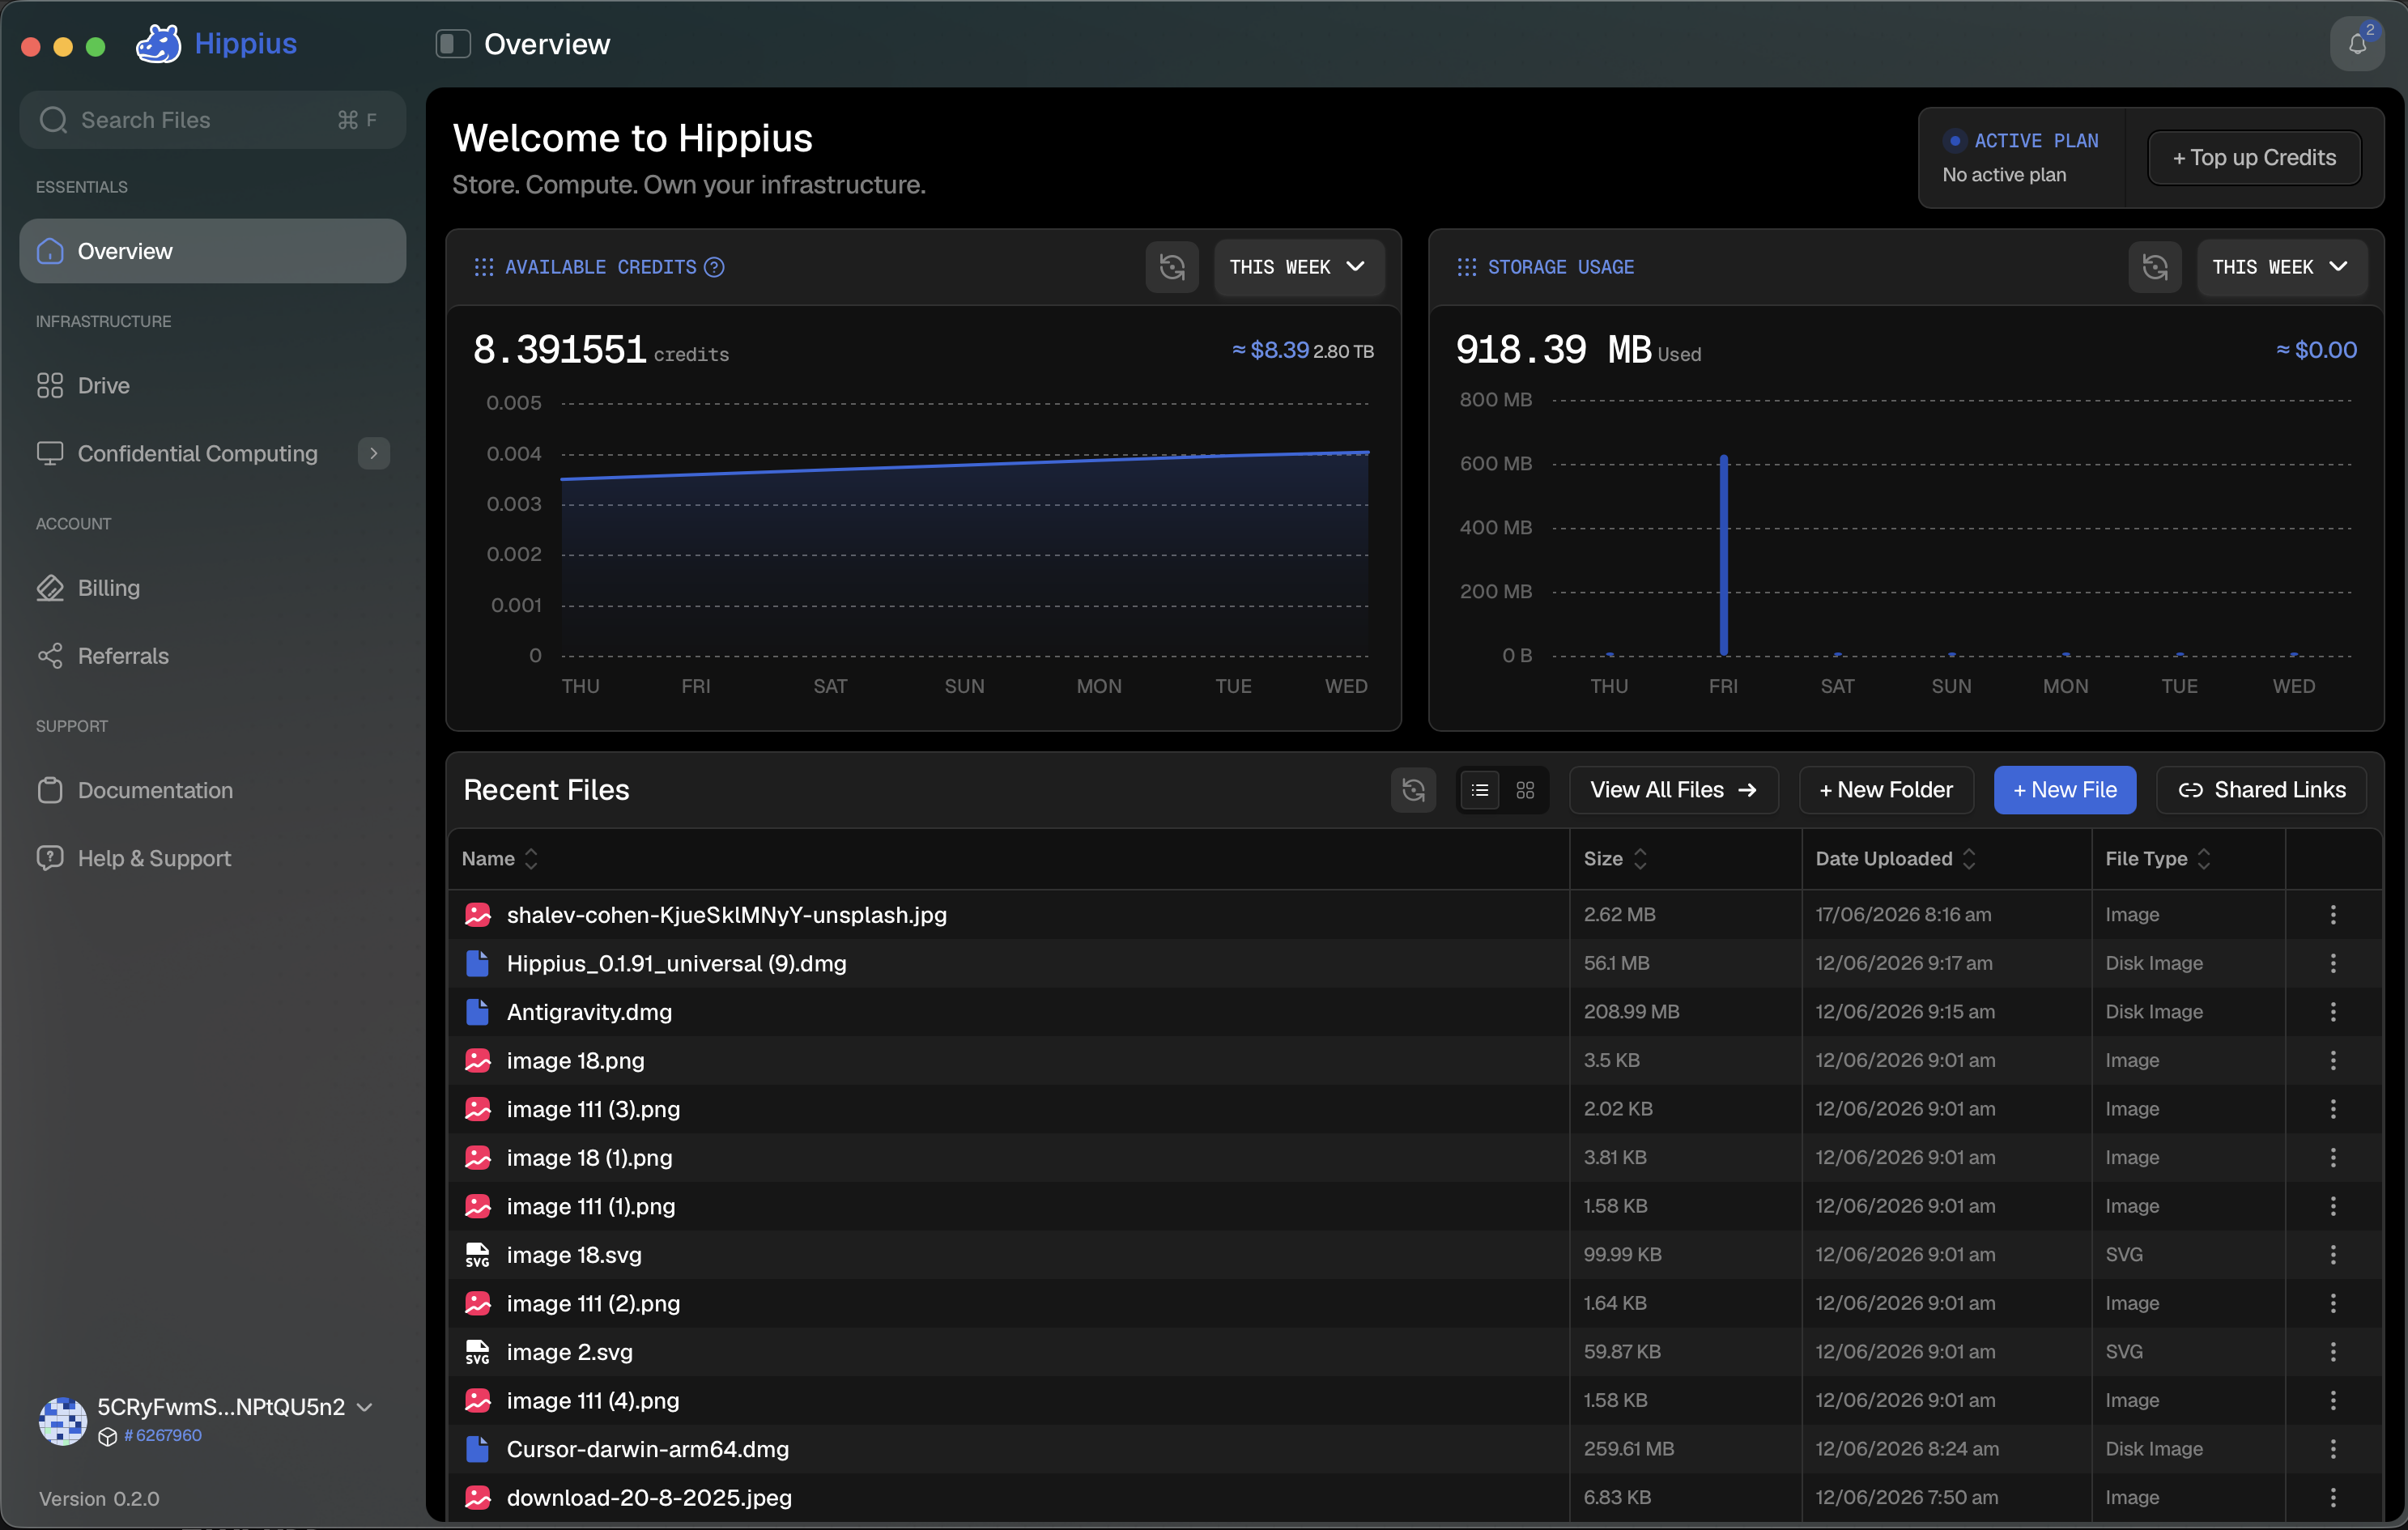Open options menu for image 111 (4).png

(x=2333, y=1400)
